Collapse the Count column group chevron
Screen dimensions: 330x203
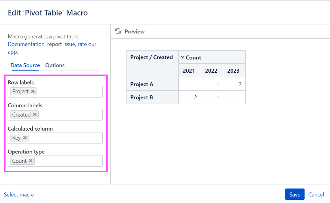pos(183,57)
